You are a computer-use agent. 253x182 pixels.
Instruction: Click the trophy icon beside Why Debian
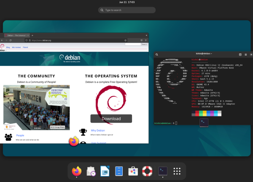[x=83, y=132]
